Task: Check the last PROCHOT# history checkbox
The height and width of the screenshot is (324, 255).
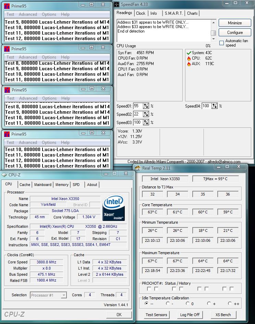Action: (x=232, y=289)
